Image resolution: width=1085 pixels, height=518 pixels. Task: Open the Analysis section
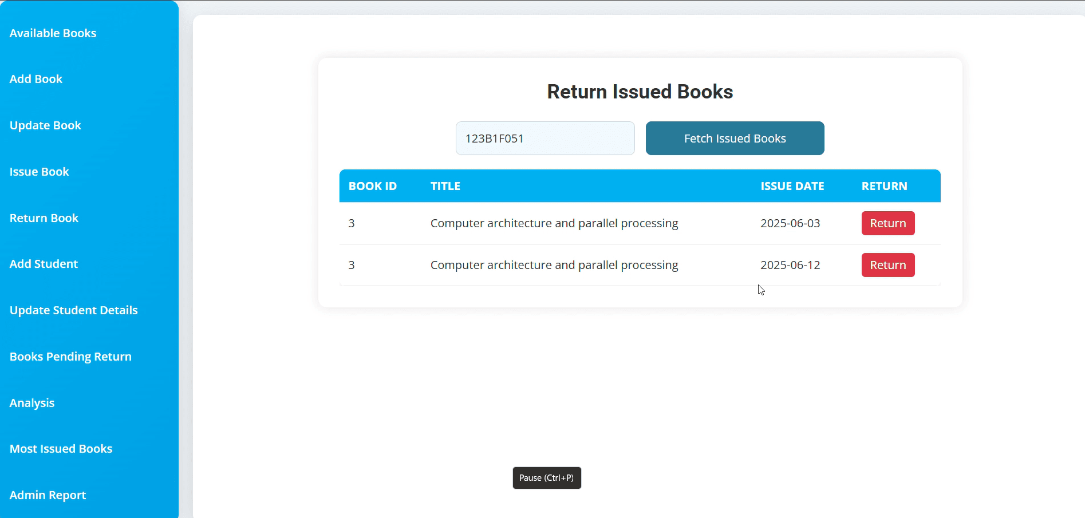(x=32, y=403)
